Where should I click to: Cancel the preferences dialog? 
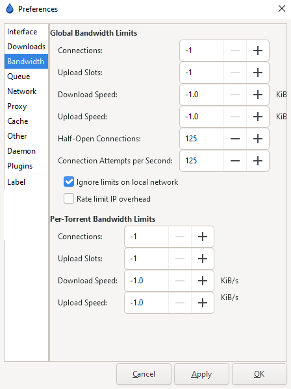coord(144,374)
